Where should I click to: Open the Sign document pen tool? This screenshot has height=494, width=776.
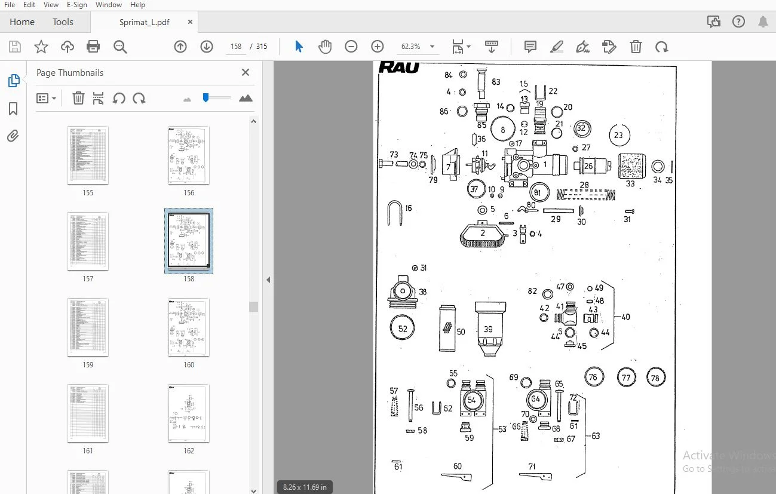coord(583,47)
